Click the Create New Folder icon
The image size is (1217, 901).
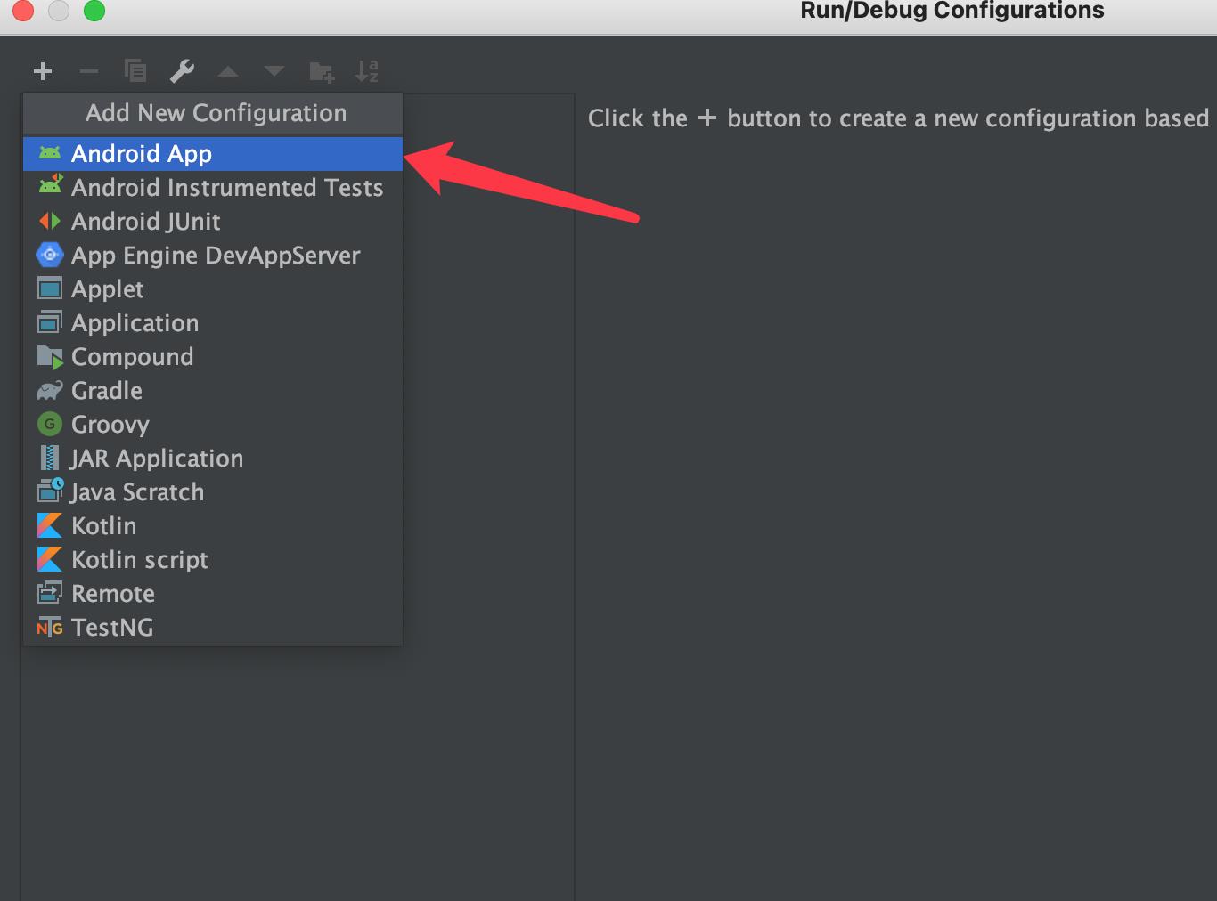[x=322, y=72]
